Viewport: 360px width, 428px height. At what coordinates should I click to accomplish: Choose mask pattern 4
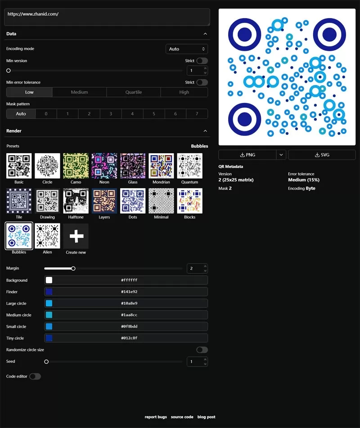point(132,114)
